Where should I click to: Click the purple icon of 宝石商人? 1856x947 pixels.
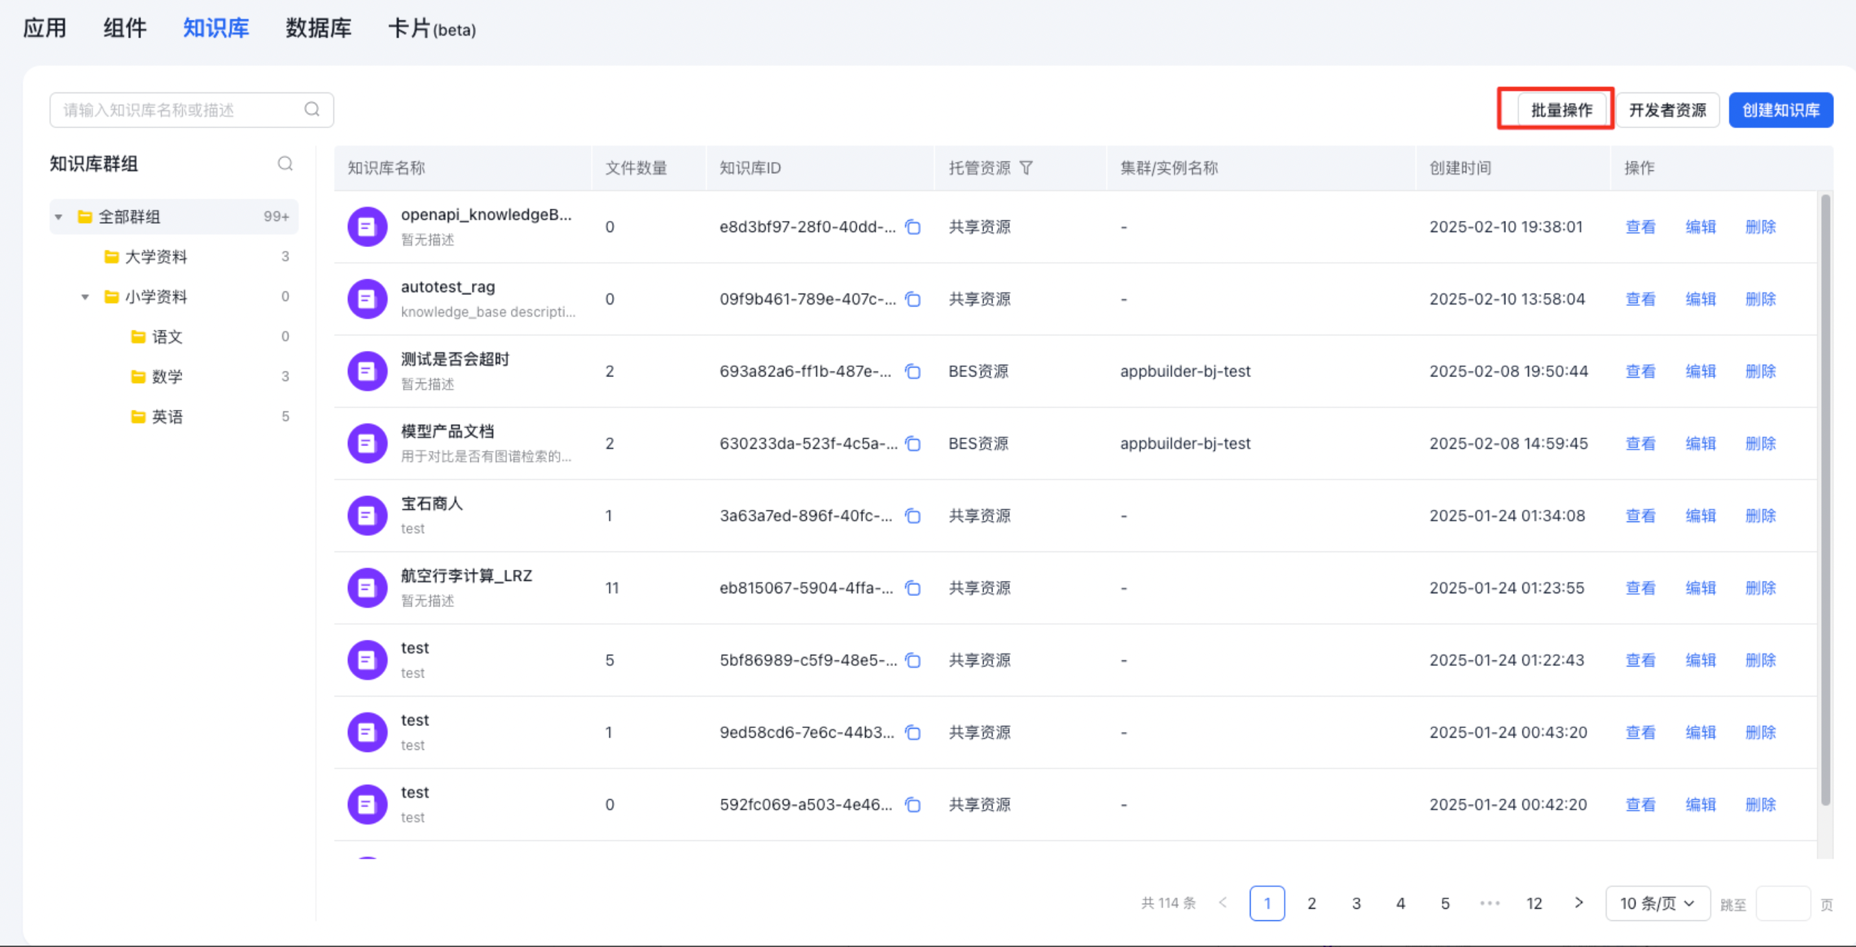pyautogui.click(x=368, y=515)
